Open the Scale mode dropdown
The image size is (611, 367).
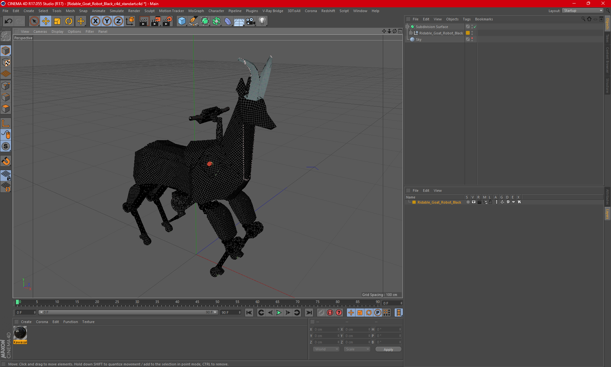357,349
